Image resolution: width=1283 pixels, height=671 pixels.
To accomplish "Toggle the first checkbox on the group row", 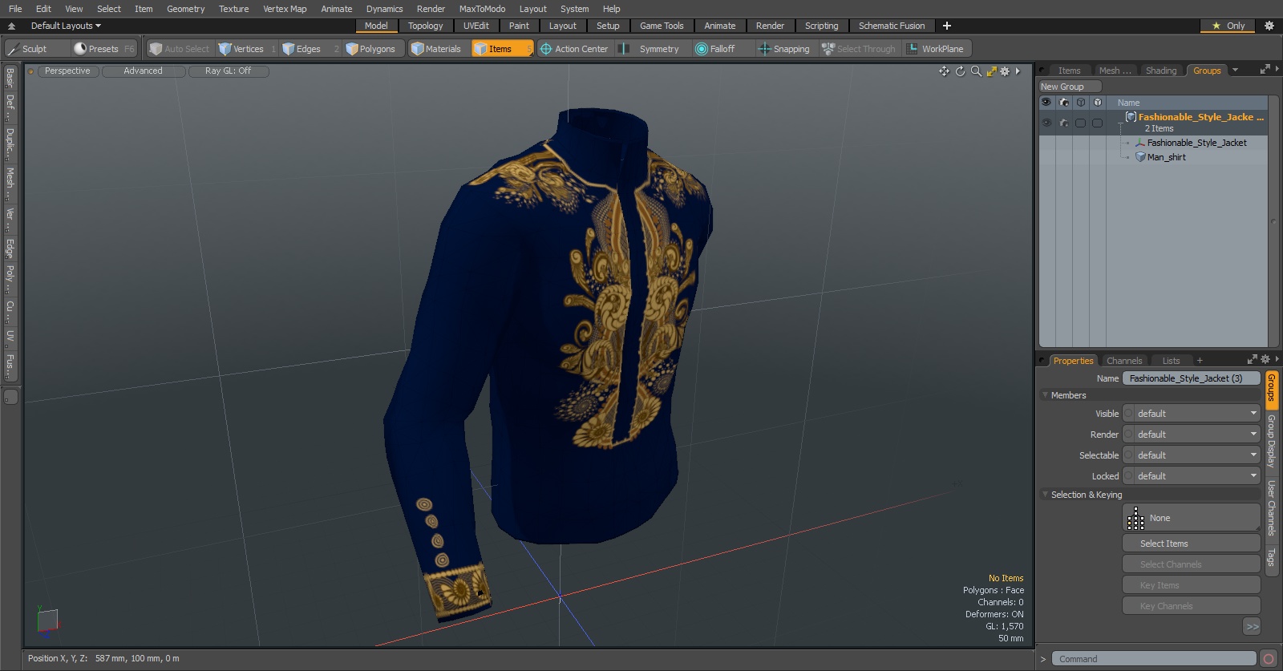I will [1080, 123].
